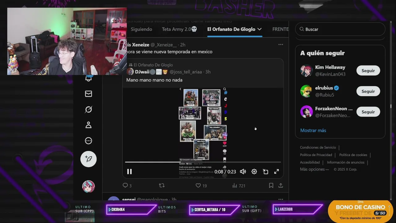
Task: Open video settings gear
Action: [254, 172]
